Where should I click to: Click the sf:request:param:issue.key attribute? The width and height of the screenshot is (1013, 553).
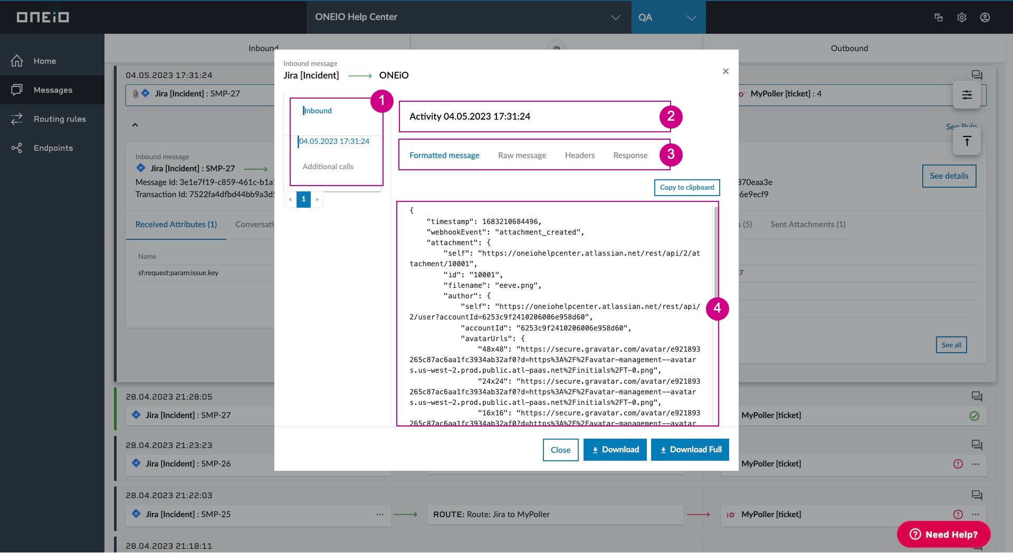pos(178,273)
